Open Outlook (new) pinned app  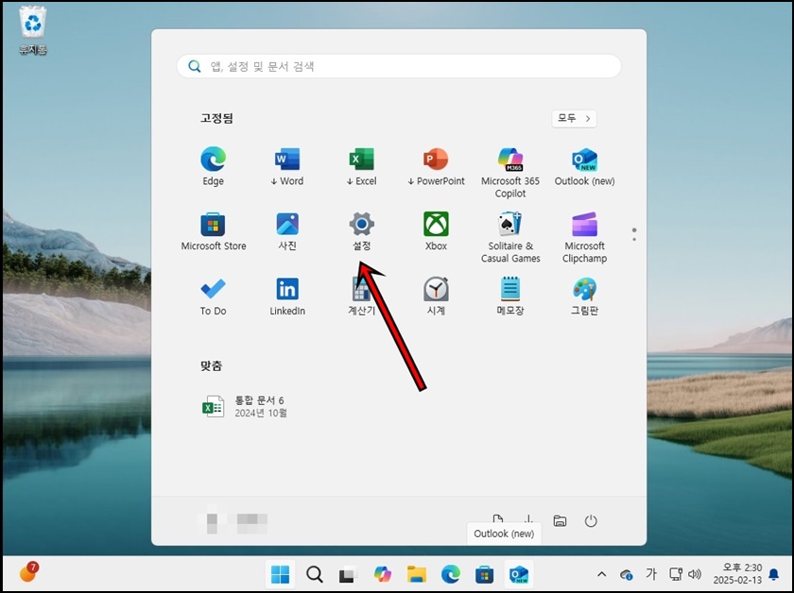(584, 167)
